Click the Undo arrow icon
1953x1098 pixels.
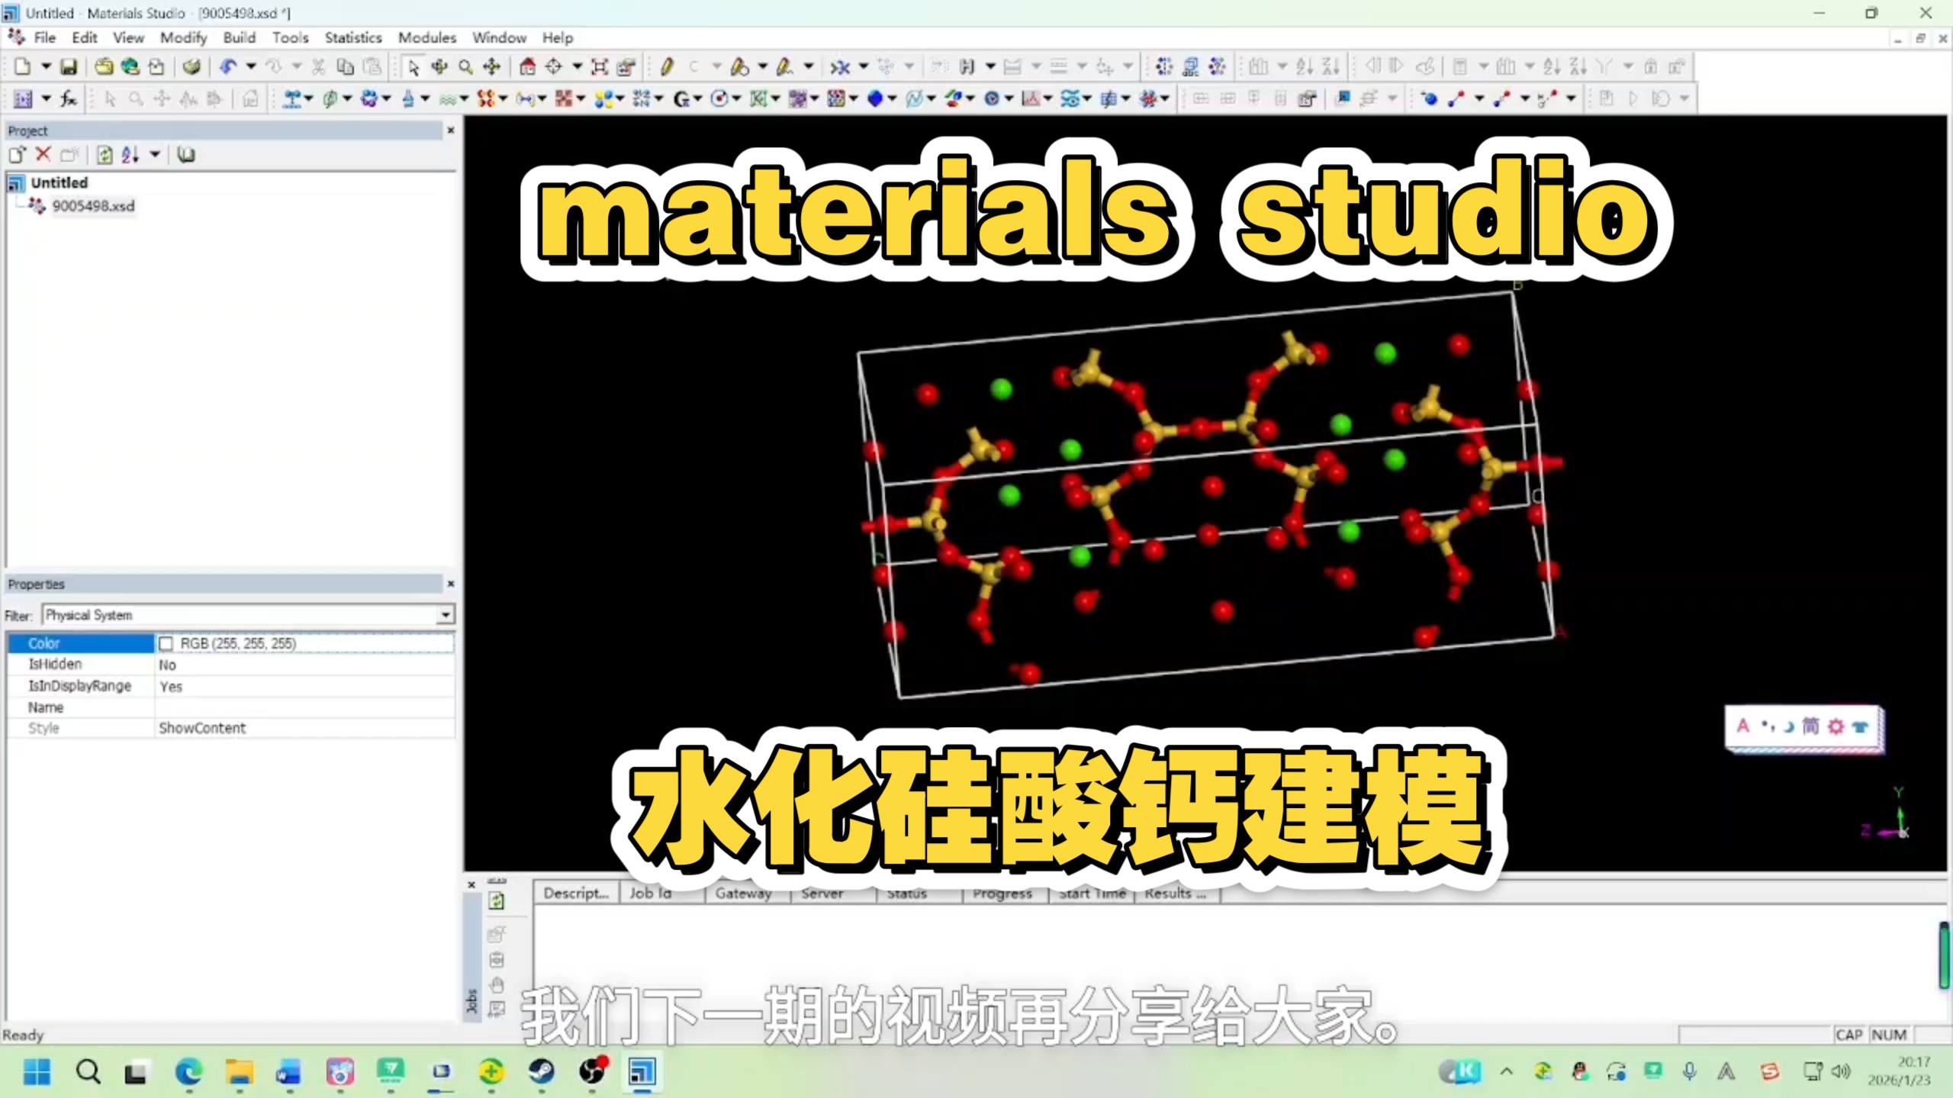[227, 67]
